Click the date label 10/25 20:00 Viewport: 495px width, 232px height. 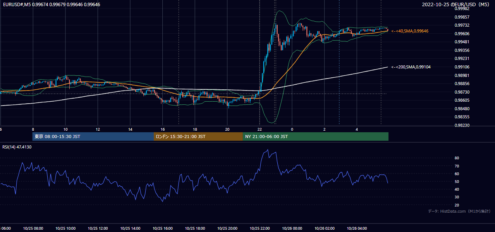click(x=227, y=228)
